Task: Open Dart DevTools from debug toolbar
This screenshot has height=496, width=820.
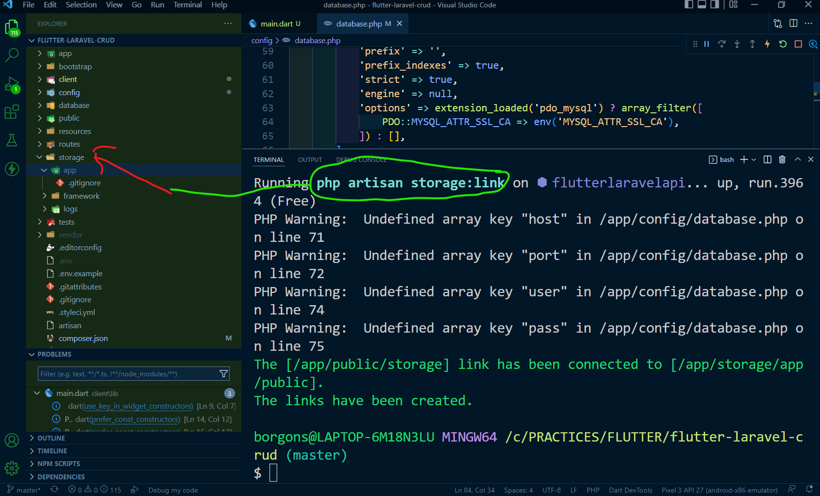Action: [813, 44]
